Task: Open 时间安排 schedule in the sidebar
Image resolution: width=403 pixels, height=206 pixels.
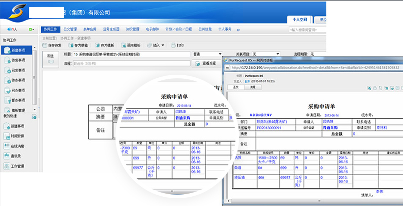Action: pos(17,136)
